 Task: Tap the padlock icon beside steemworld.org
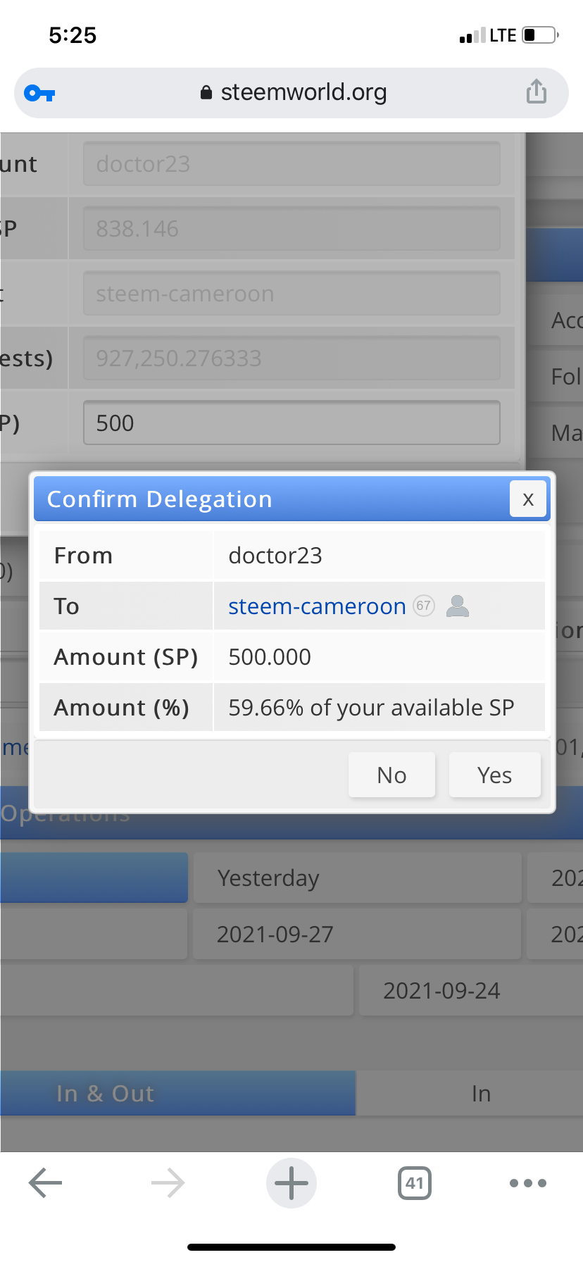tap(206, 92)
